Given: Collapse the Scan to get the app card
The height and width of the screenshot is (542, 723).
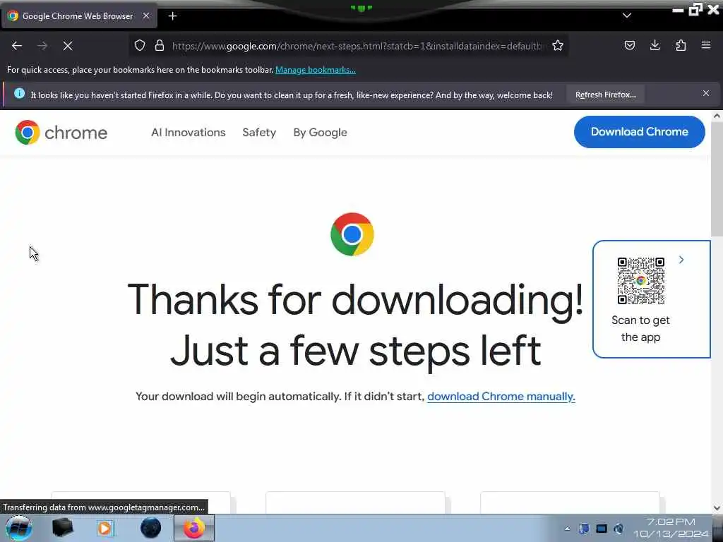Looking at the screenshot, I should point(681,260).
